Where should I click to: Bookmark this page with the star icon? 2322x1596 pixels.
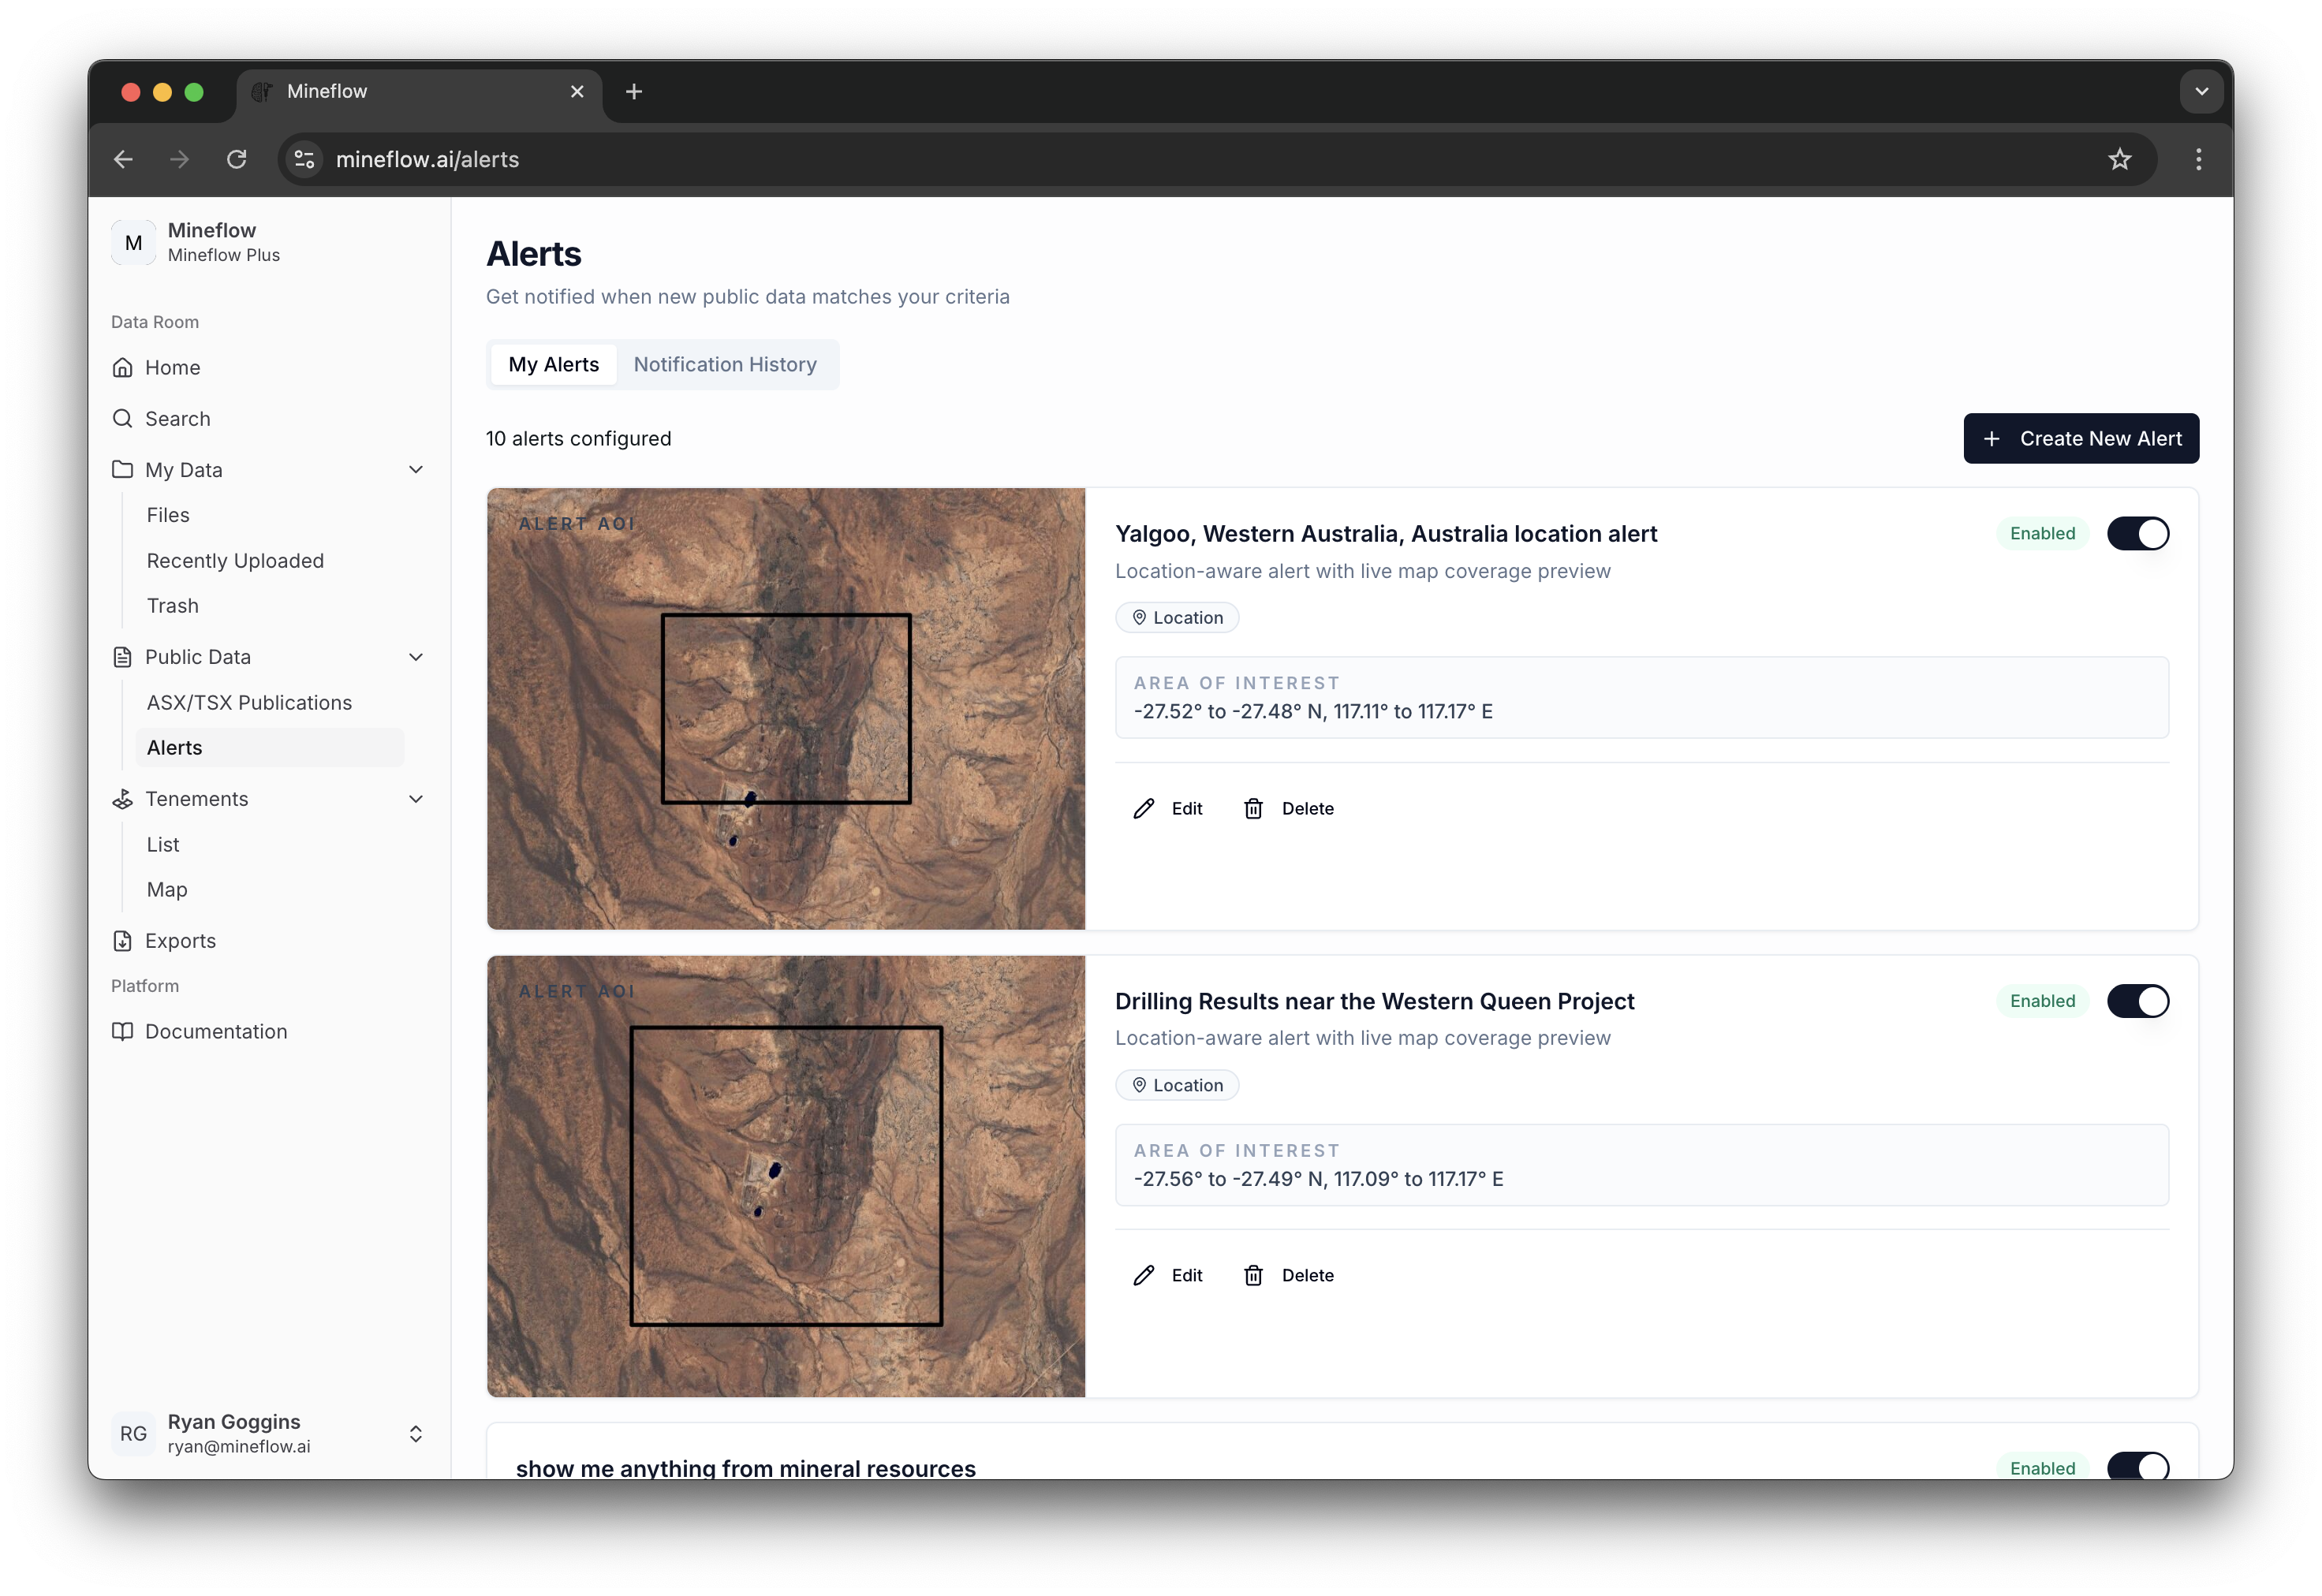[2119, 159]
